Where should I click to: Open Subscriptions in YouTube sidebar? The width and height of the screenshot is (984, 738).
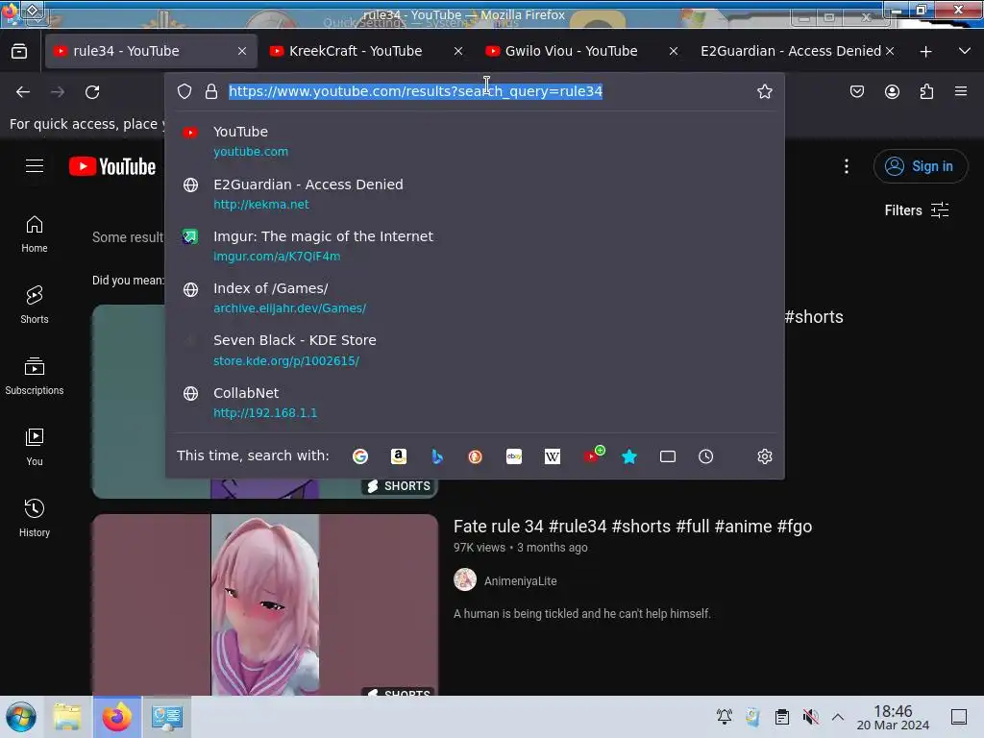(x=35, y=376)
